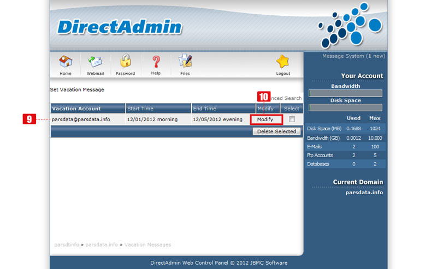The height and width of the screenshot is (269, 437).
Task: Click the Disk Space usage bar
Action: 345,107
